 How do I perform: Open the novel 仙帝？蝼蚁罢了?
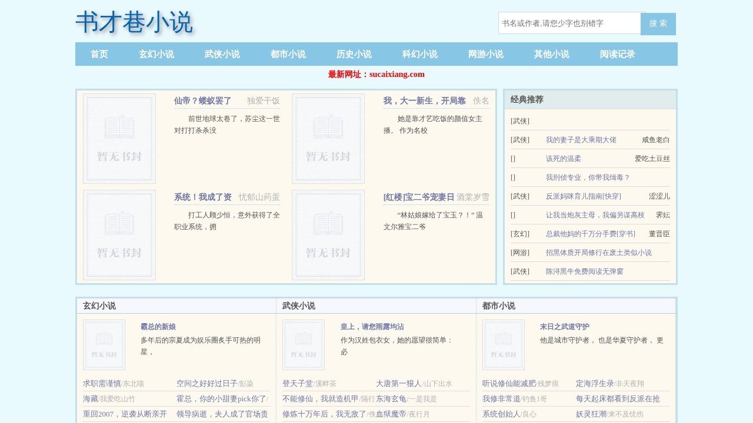pos(201,100)
